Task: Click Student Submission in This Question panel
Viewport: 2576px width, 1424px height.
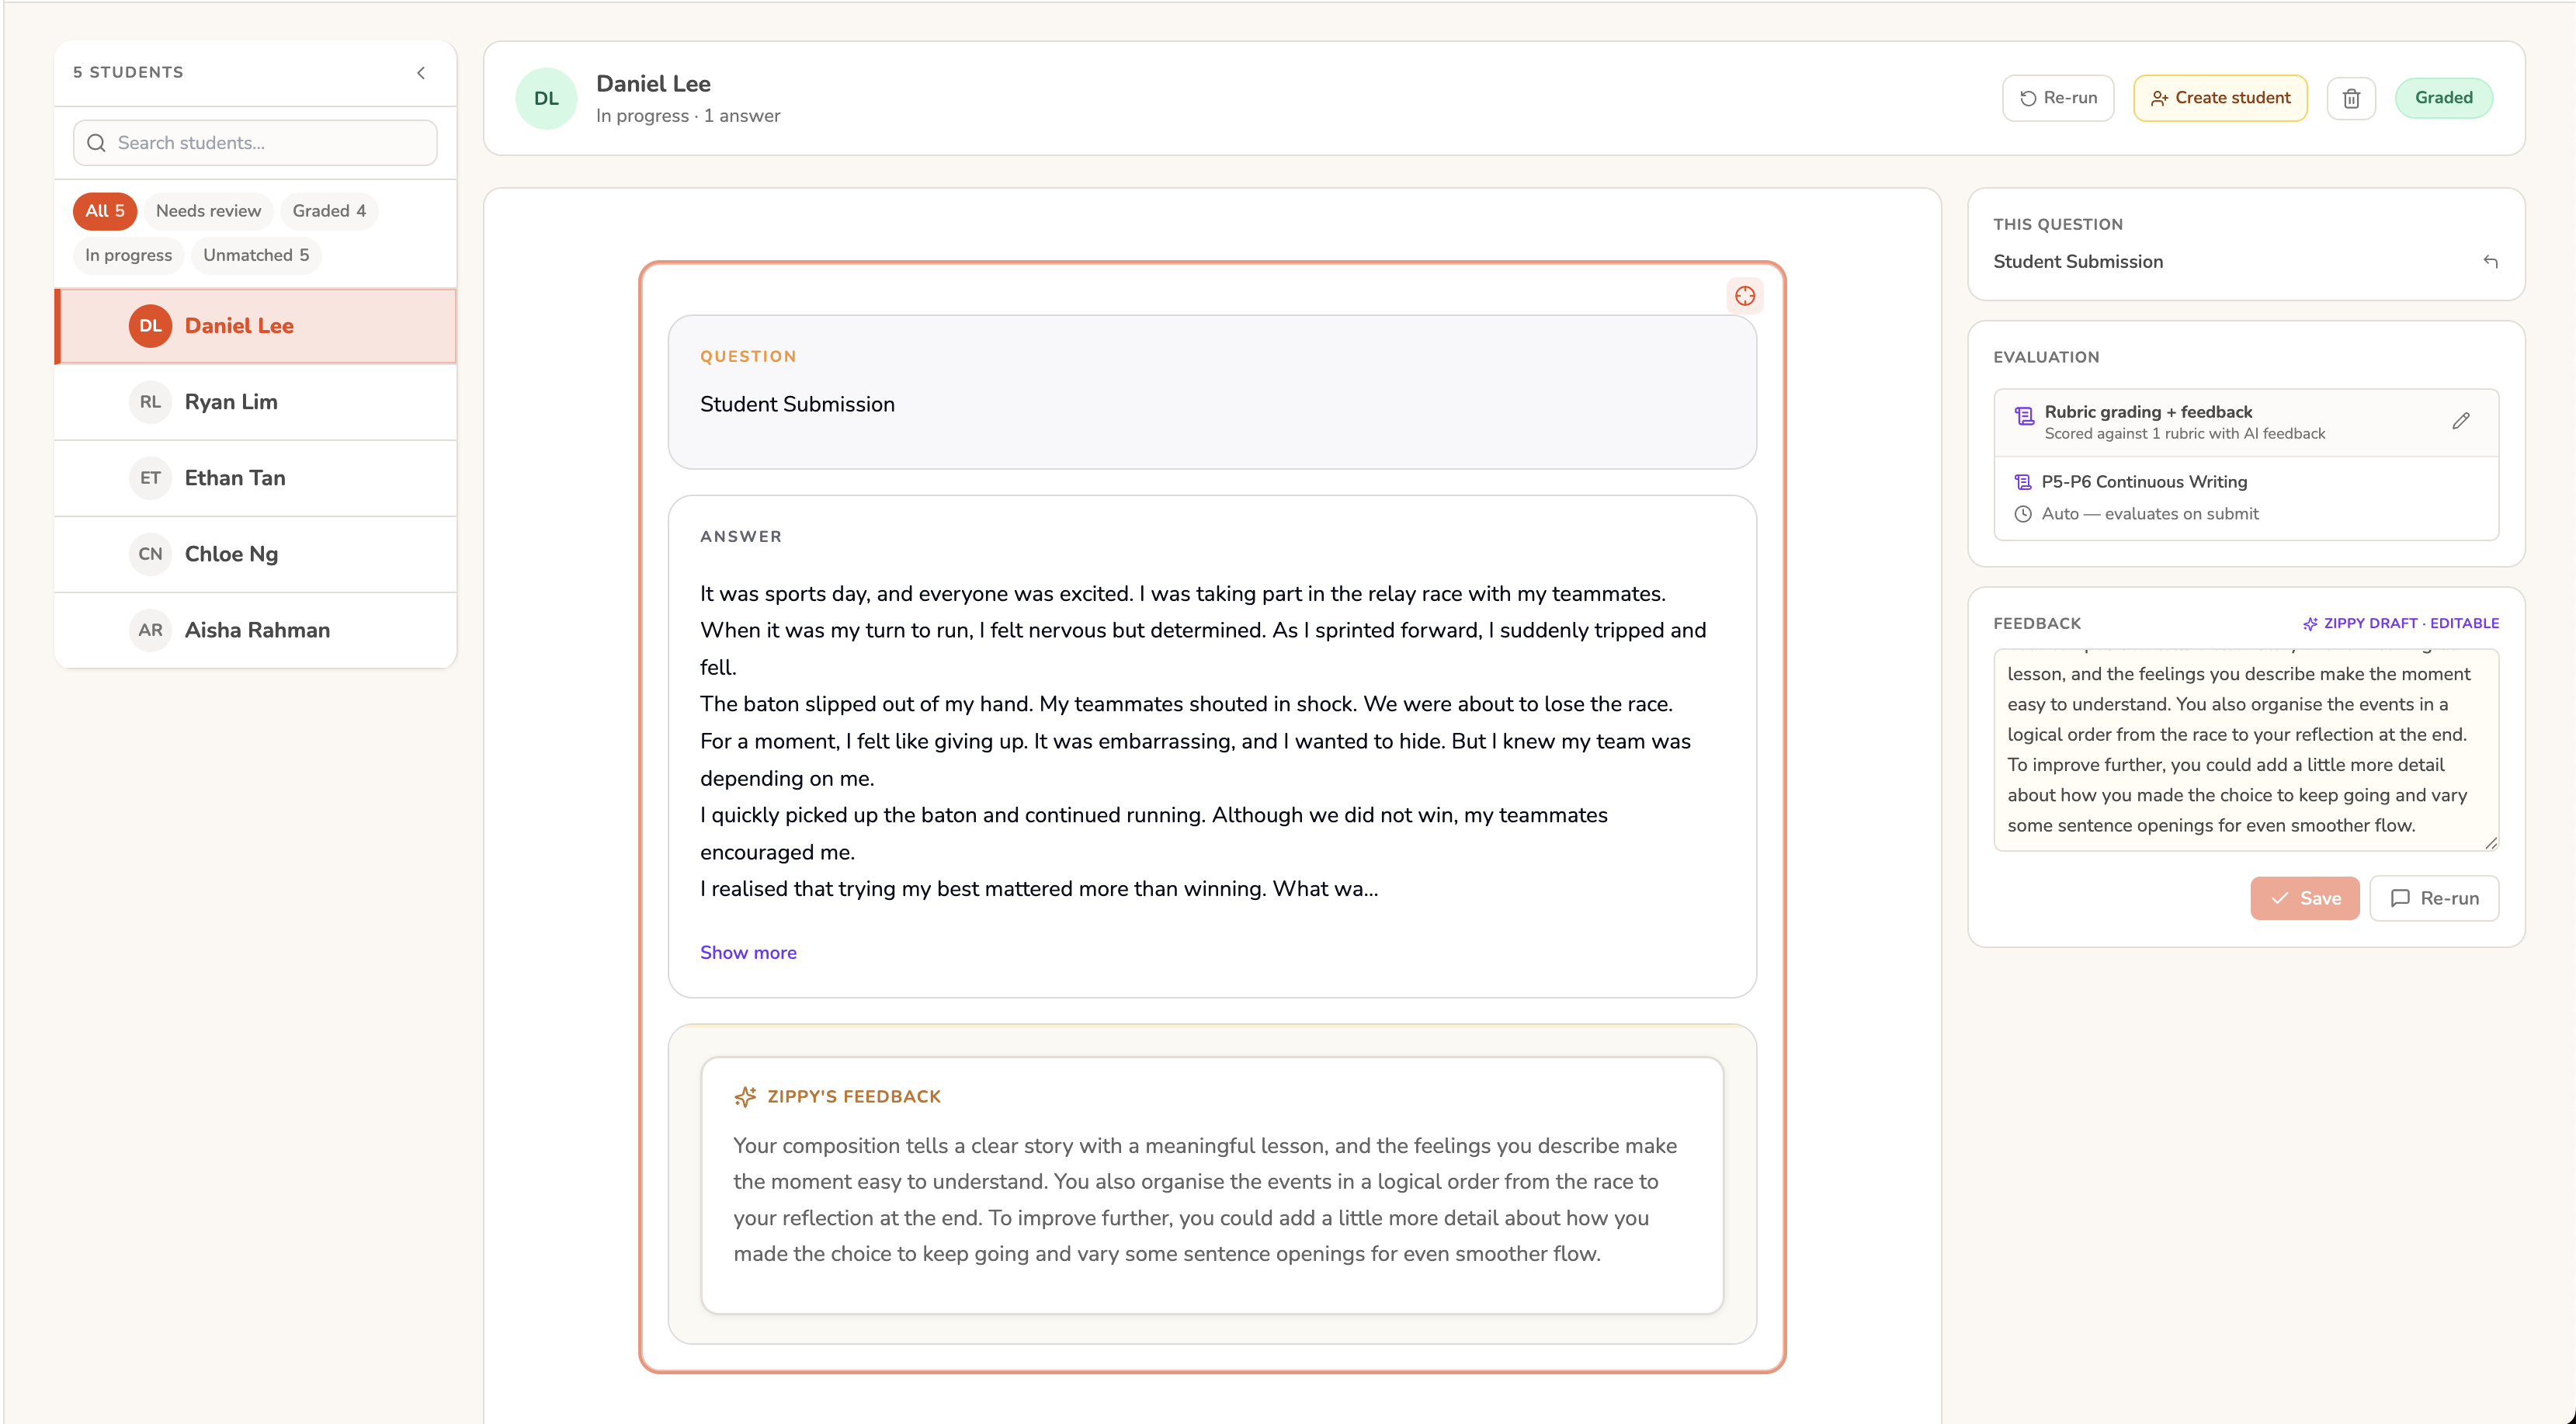Action: coord(2078,262)
